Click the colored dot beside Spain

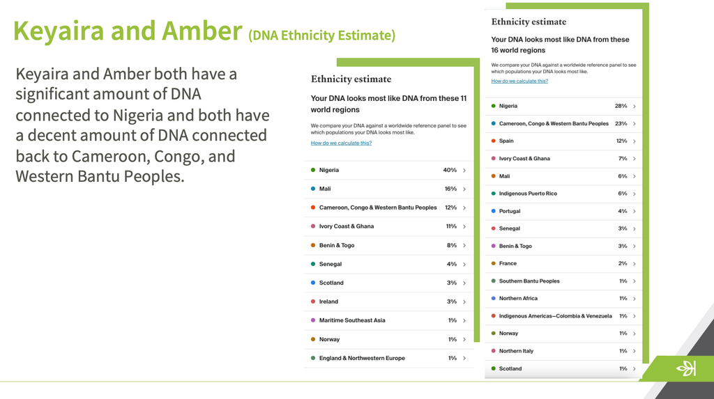[494, 141]
